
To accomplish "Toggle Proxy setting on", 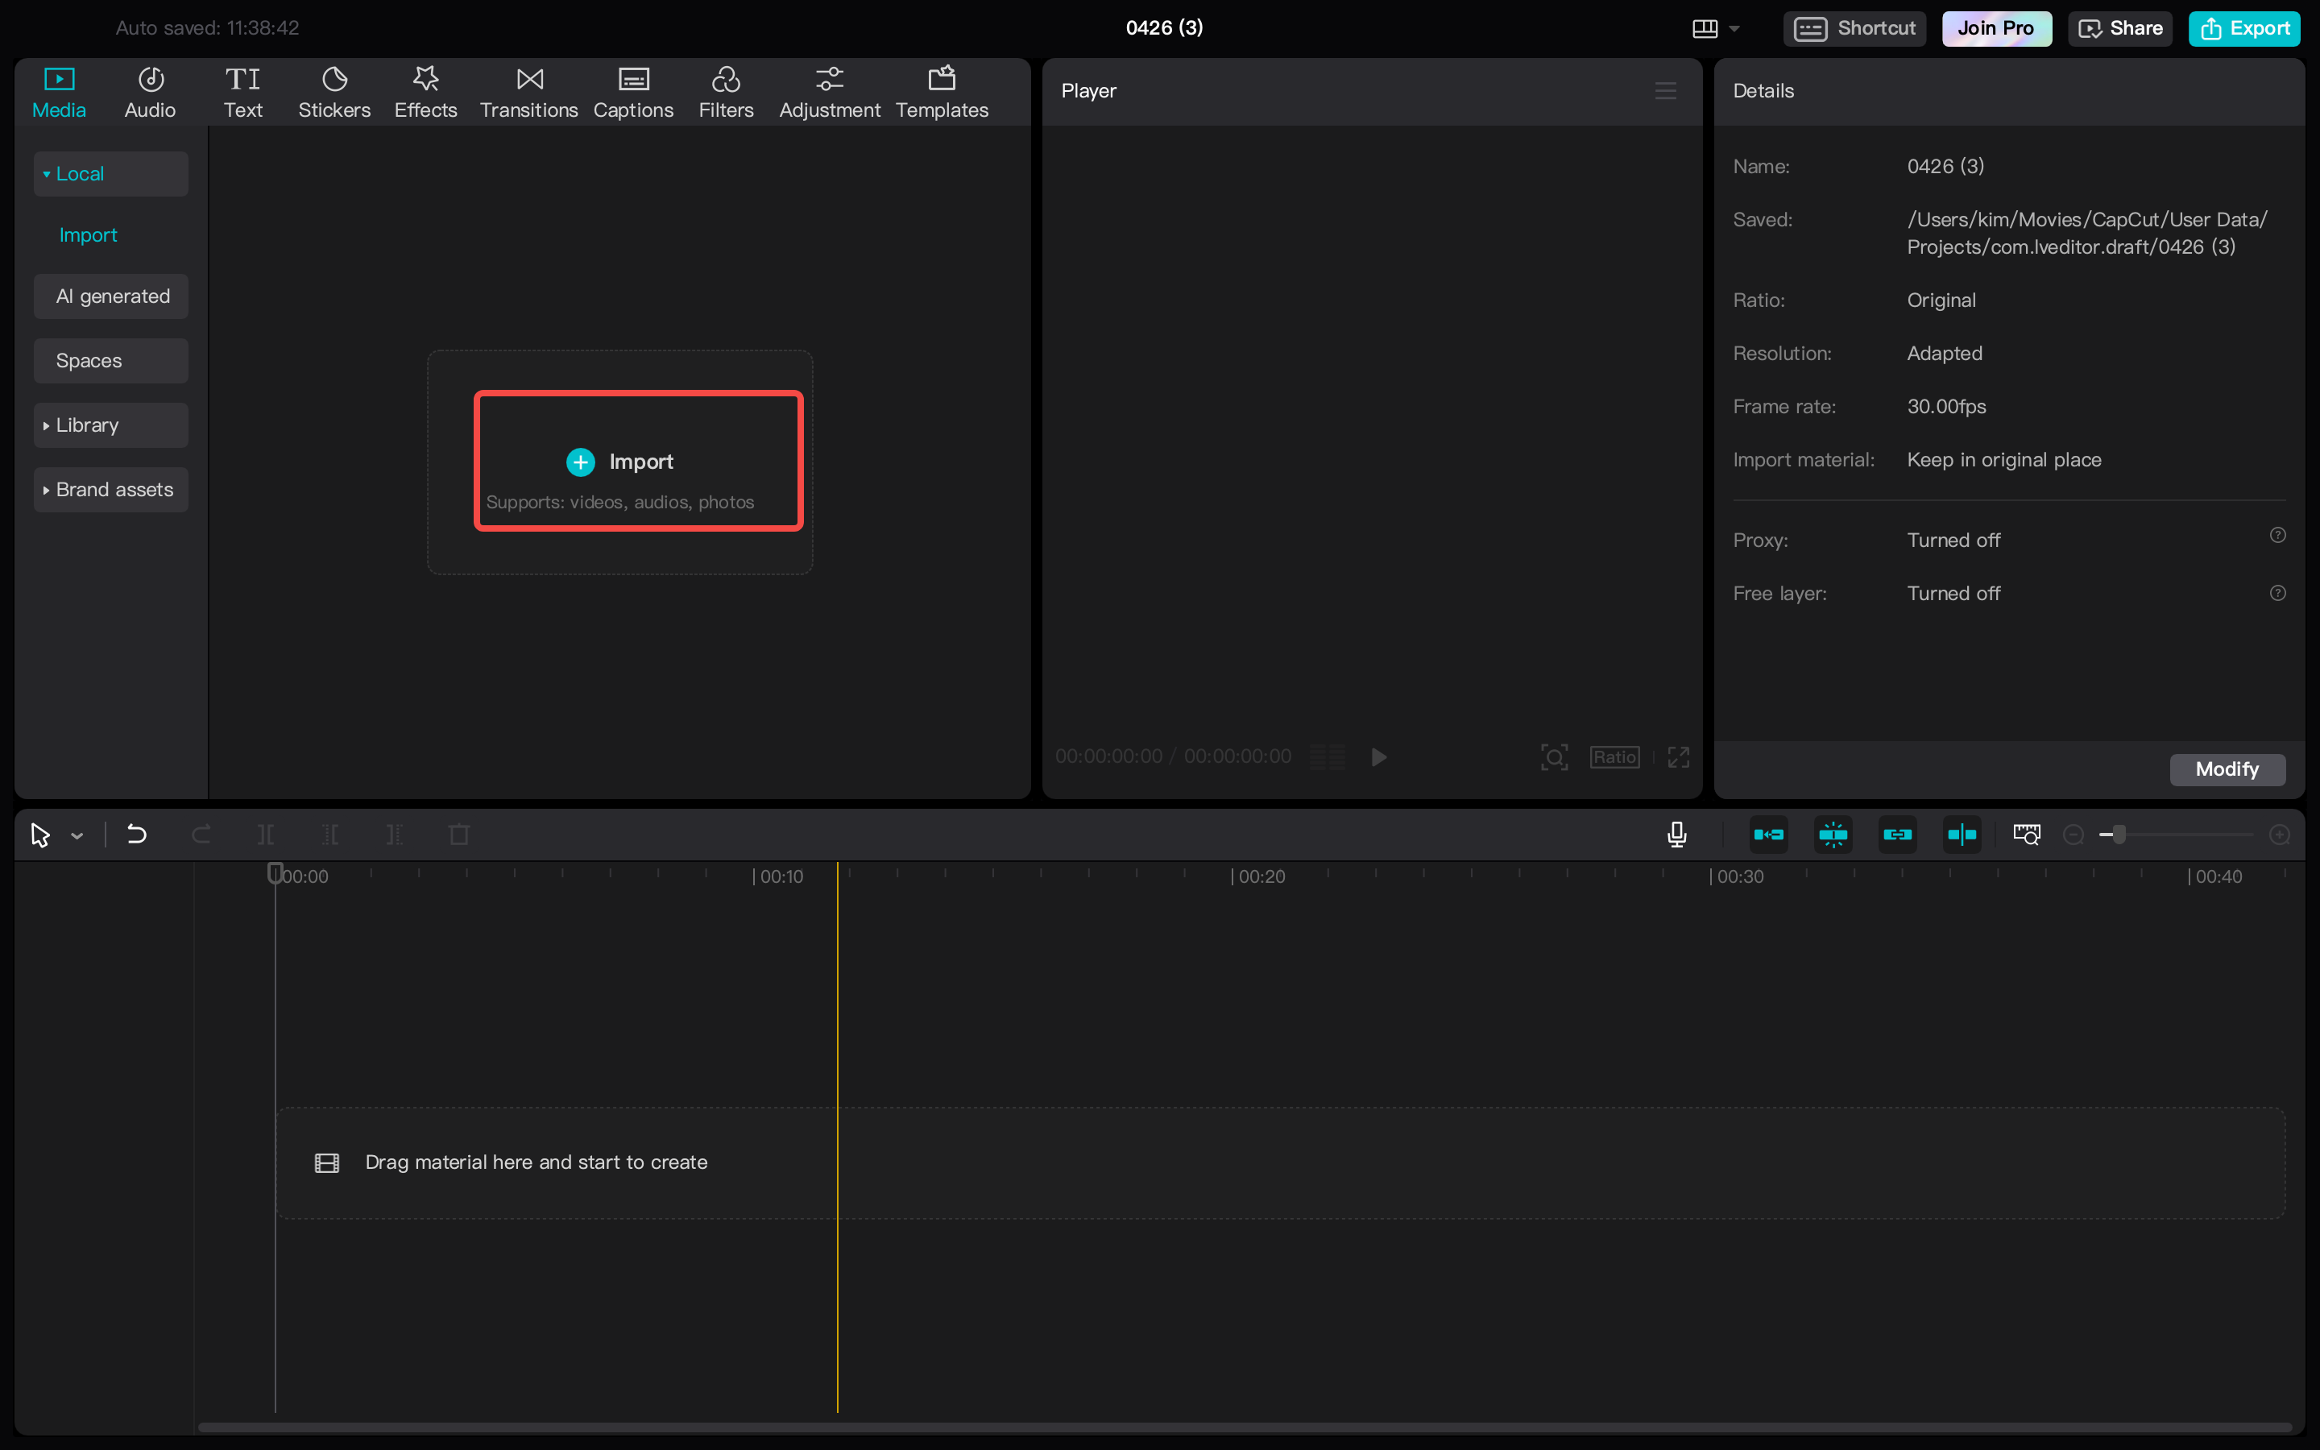I will (x=1953, y=538).
